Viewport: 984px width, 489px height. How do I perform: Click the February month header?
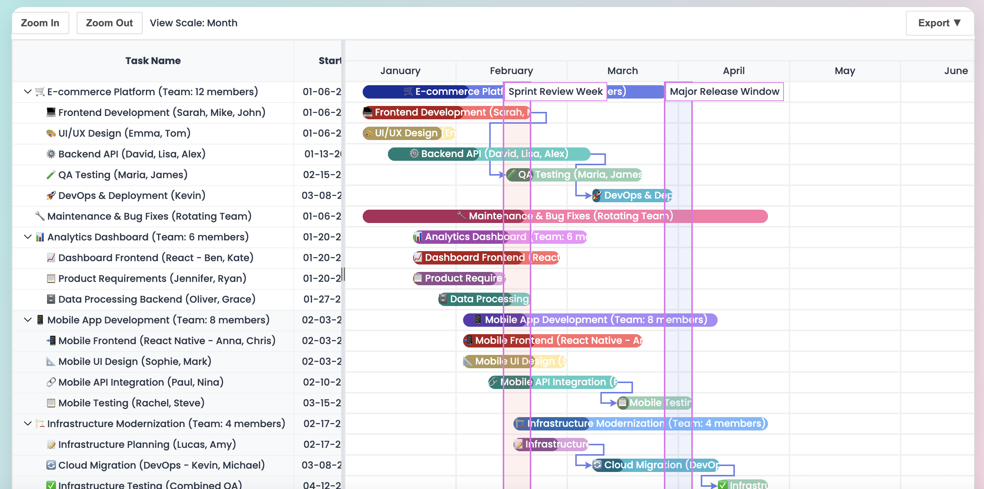click(511, 71)
